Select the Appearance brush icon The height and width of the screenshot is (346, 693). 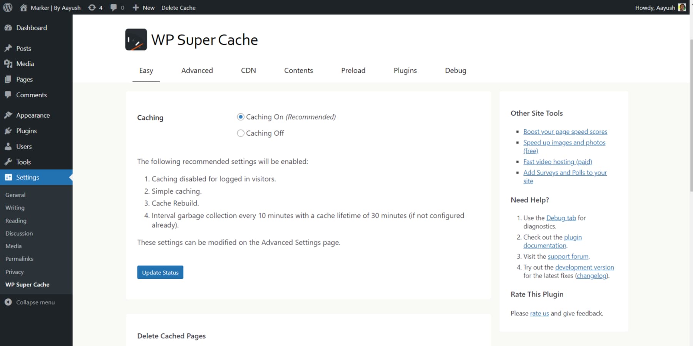point(8,115)
